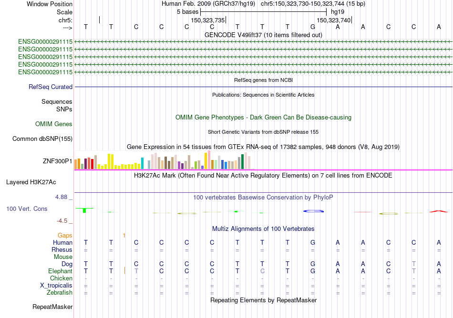Image resolution: width=453 pixels, height=318 pixels.
Task: Select the topmost ENSG00000291115 transcript label
Action: pyautogui.click(x=45, y=42)
